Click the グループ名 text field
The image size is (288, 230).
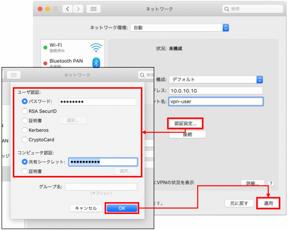coord(101,187)
